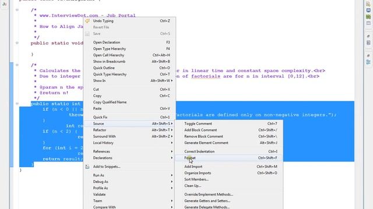Click '@return n!' Javadoc line
The width and height of the screenshot is (373, 209).
(54, 93)
